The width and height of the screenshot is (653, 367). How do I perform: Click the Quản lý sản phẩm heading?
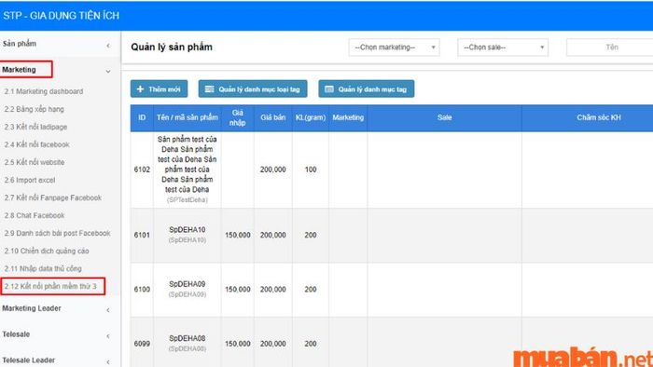[172, 48]
